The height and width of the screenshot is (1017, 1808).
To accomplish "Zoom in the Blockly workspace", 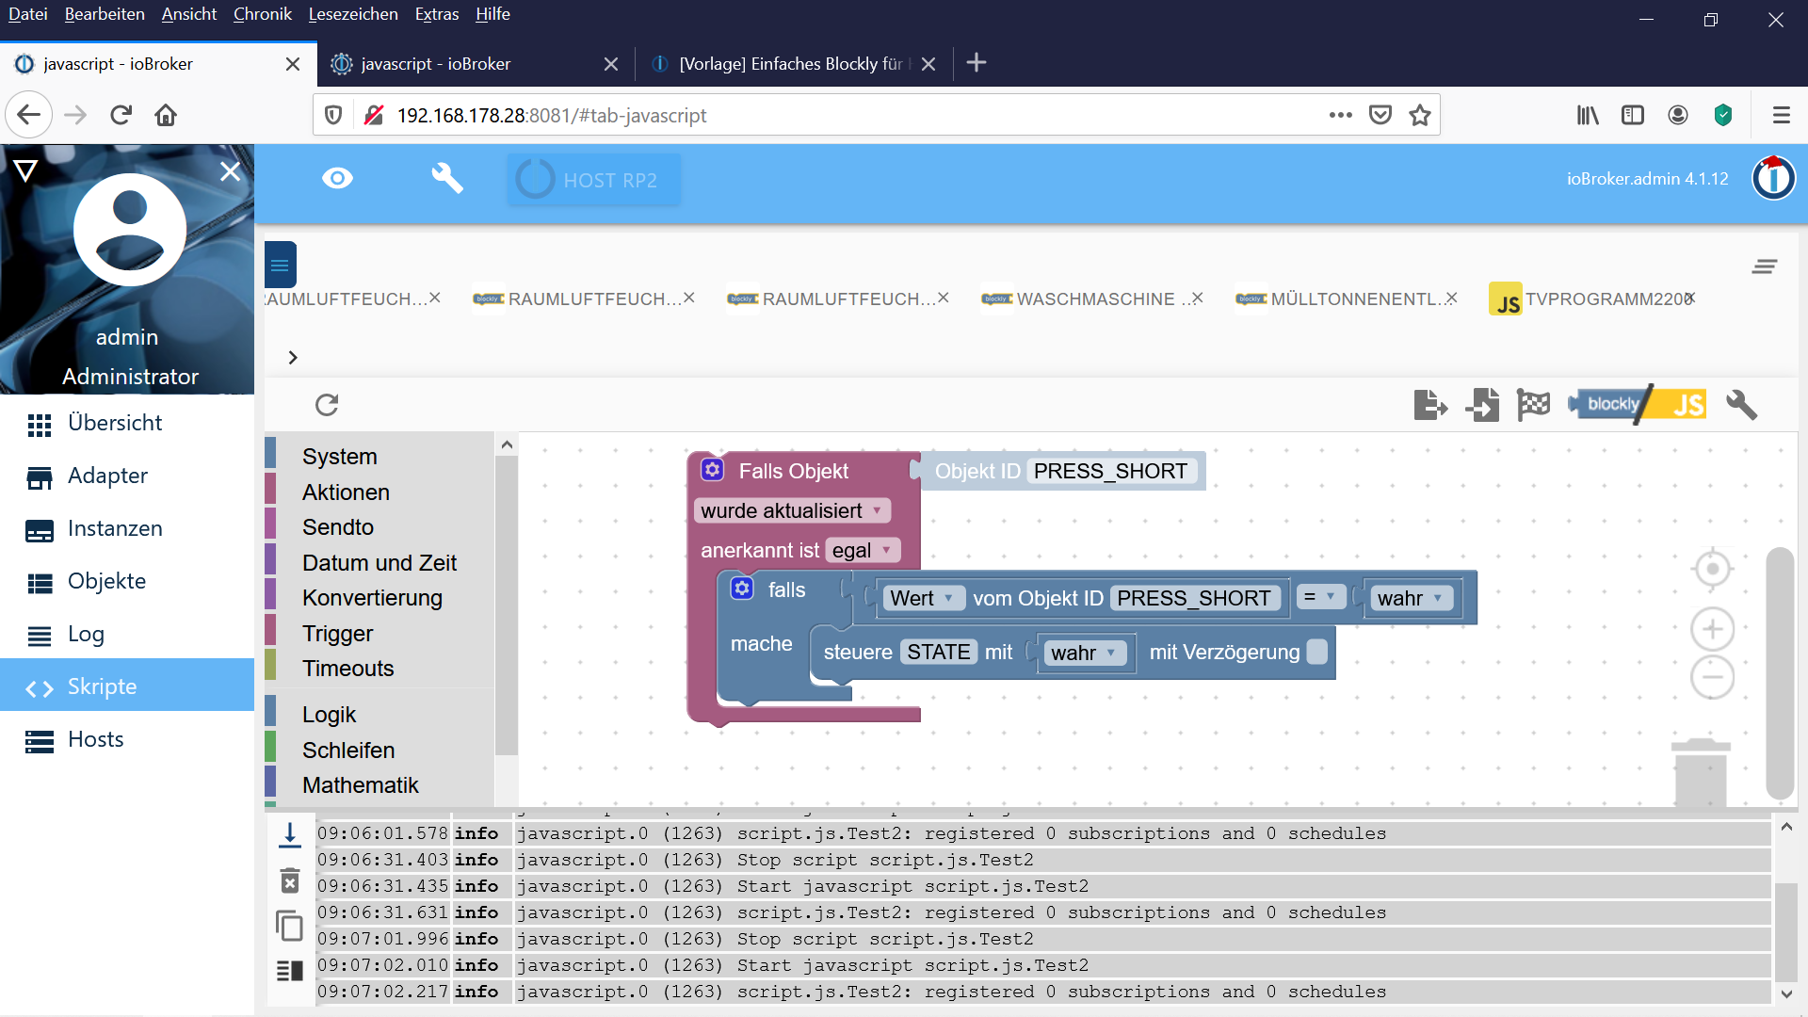I will [1712, 629].
